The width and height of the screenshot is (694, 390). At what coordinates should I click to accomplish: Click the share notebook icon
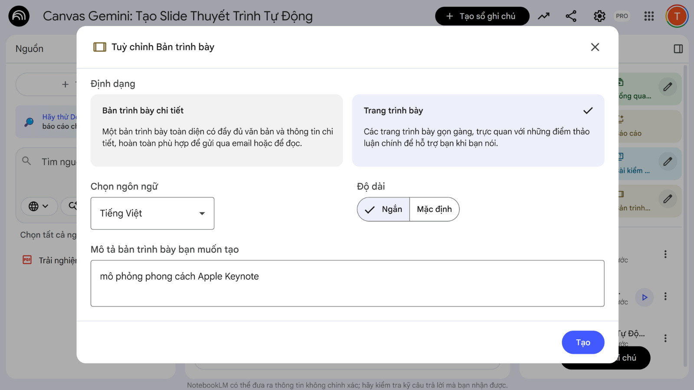571,16
